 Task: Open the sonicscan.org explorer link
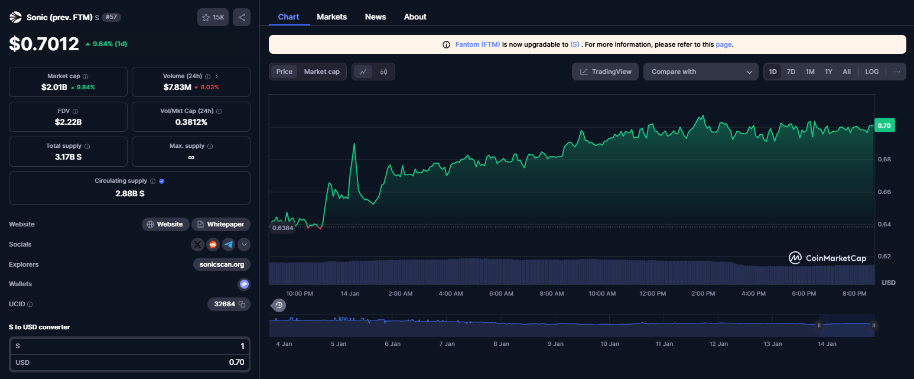pos(222,264)
